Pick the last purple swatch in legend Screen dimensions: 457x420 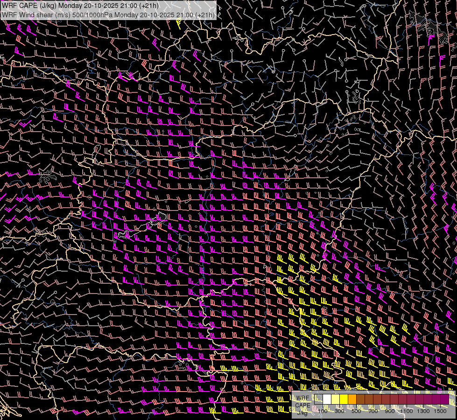click(444, 399)
